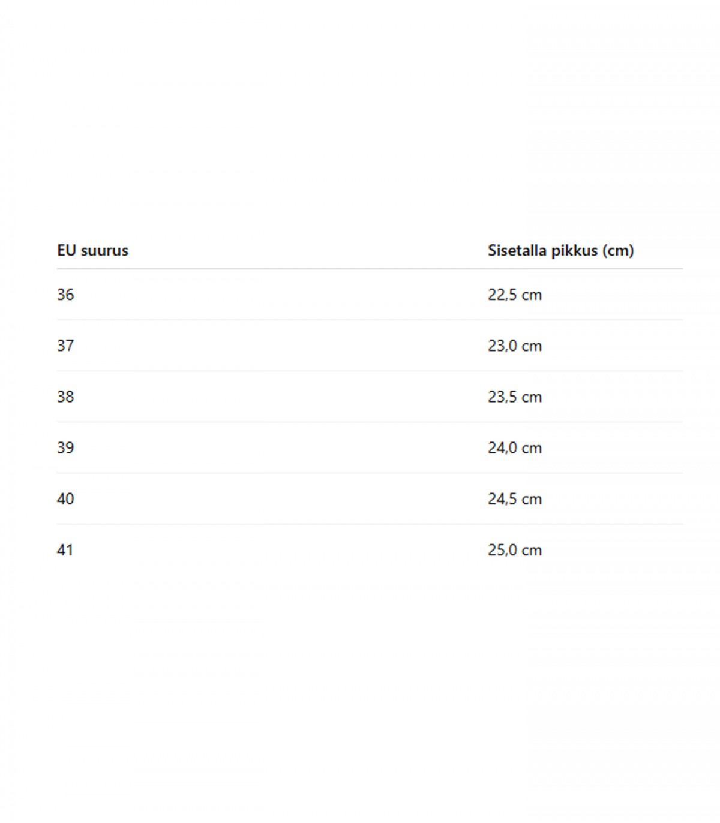Screen dimensions: 720x823
Task: Click the 24,0 cm insole length
Action: 514,447
